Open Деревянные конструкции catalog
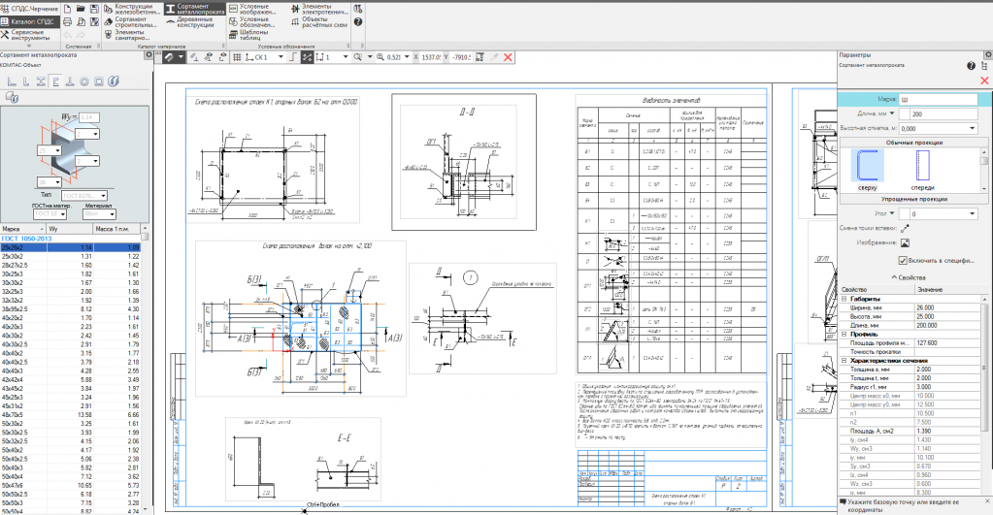This screenshot has width=993, height=515. pos(190,21)
